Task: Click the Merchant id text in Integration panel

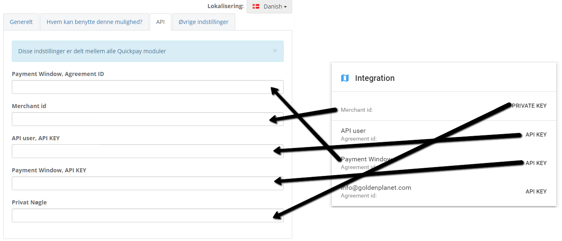Action: pos(357,110)
